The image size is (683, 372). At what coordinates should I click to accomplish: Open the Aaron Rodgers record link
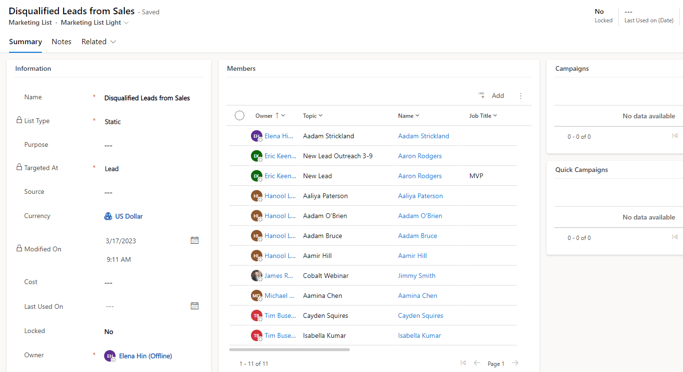point(420,155)
